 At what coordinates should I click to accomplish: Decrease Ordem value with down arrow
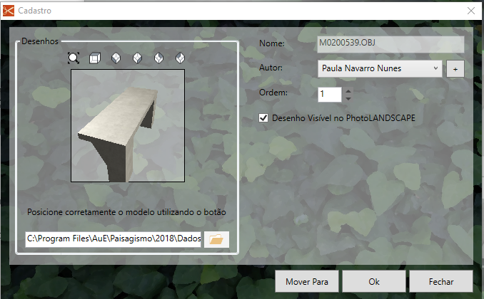[x=348, y=98]
